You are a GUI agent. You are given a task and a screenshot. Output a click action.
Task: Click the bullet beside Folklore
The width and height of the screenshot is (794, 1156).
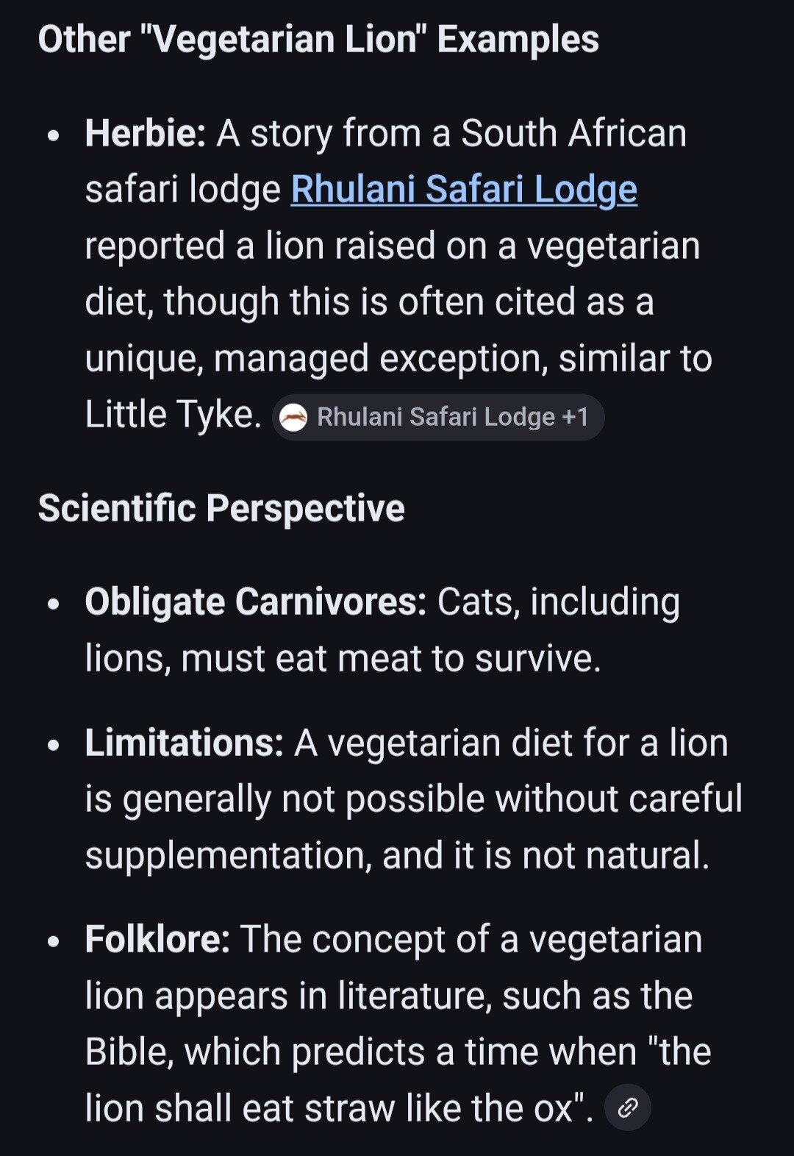coord(53,941)
